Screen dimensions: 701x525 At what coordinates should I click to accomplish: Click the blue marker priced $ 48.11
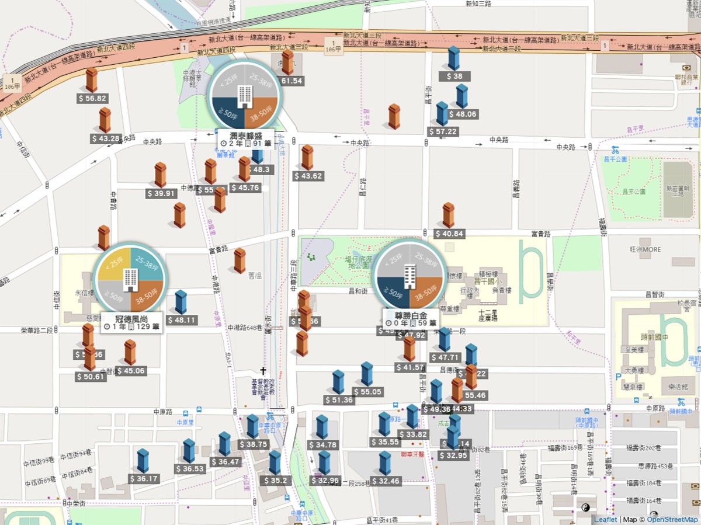pyautogui.click(x=181, y=303)
